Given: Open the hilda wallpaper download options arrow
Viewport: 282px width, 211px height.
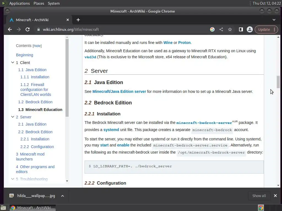Looking at the screenshot, I should pos(63,196).
